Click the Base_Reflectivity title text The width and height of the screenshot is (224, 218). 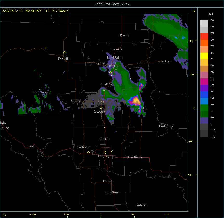[x=112, y=4]
